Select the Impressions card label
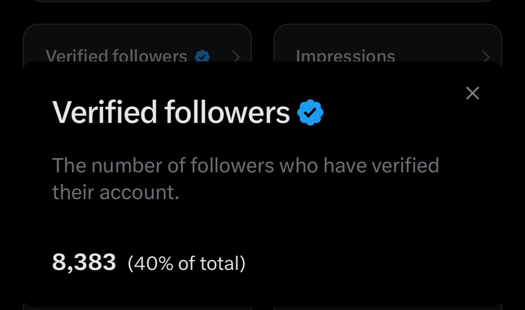This screenshot has width=525, height=310. [x=346, y=56]
